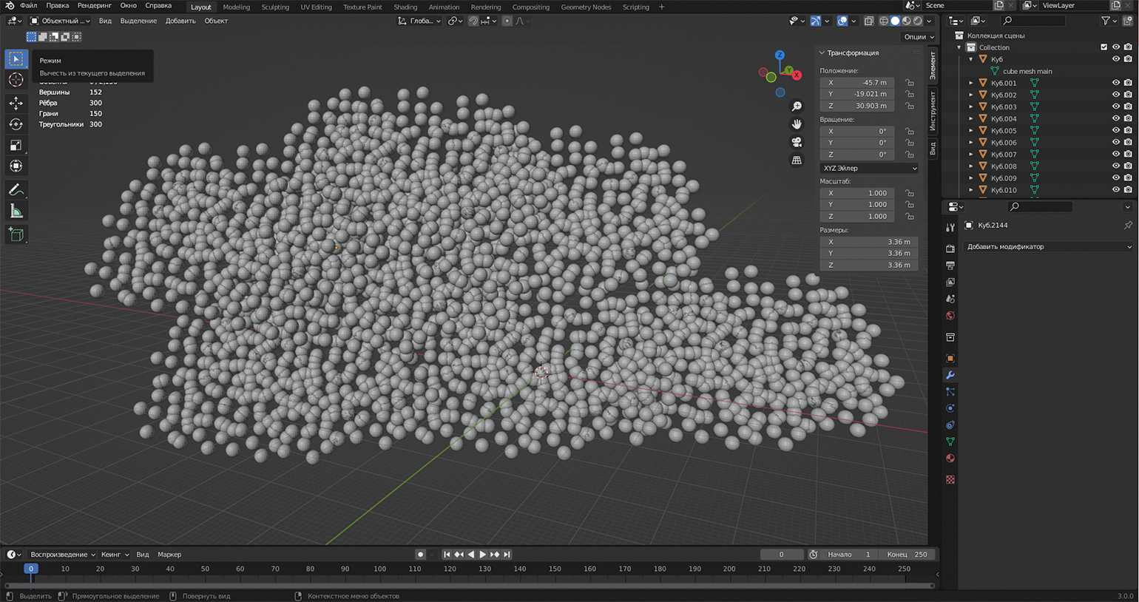Open the Маркер menu in timeline
Screen dimensions: 1139x602
(x=169, y=555)
